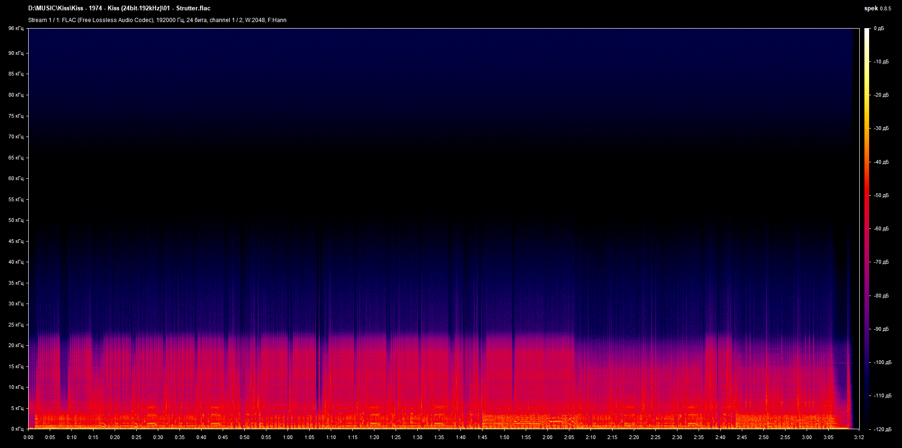Screen dimensions: 902x448
Task: Select the 75 кГц frequency label
Action: (x=16, y=116)
